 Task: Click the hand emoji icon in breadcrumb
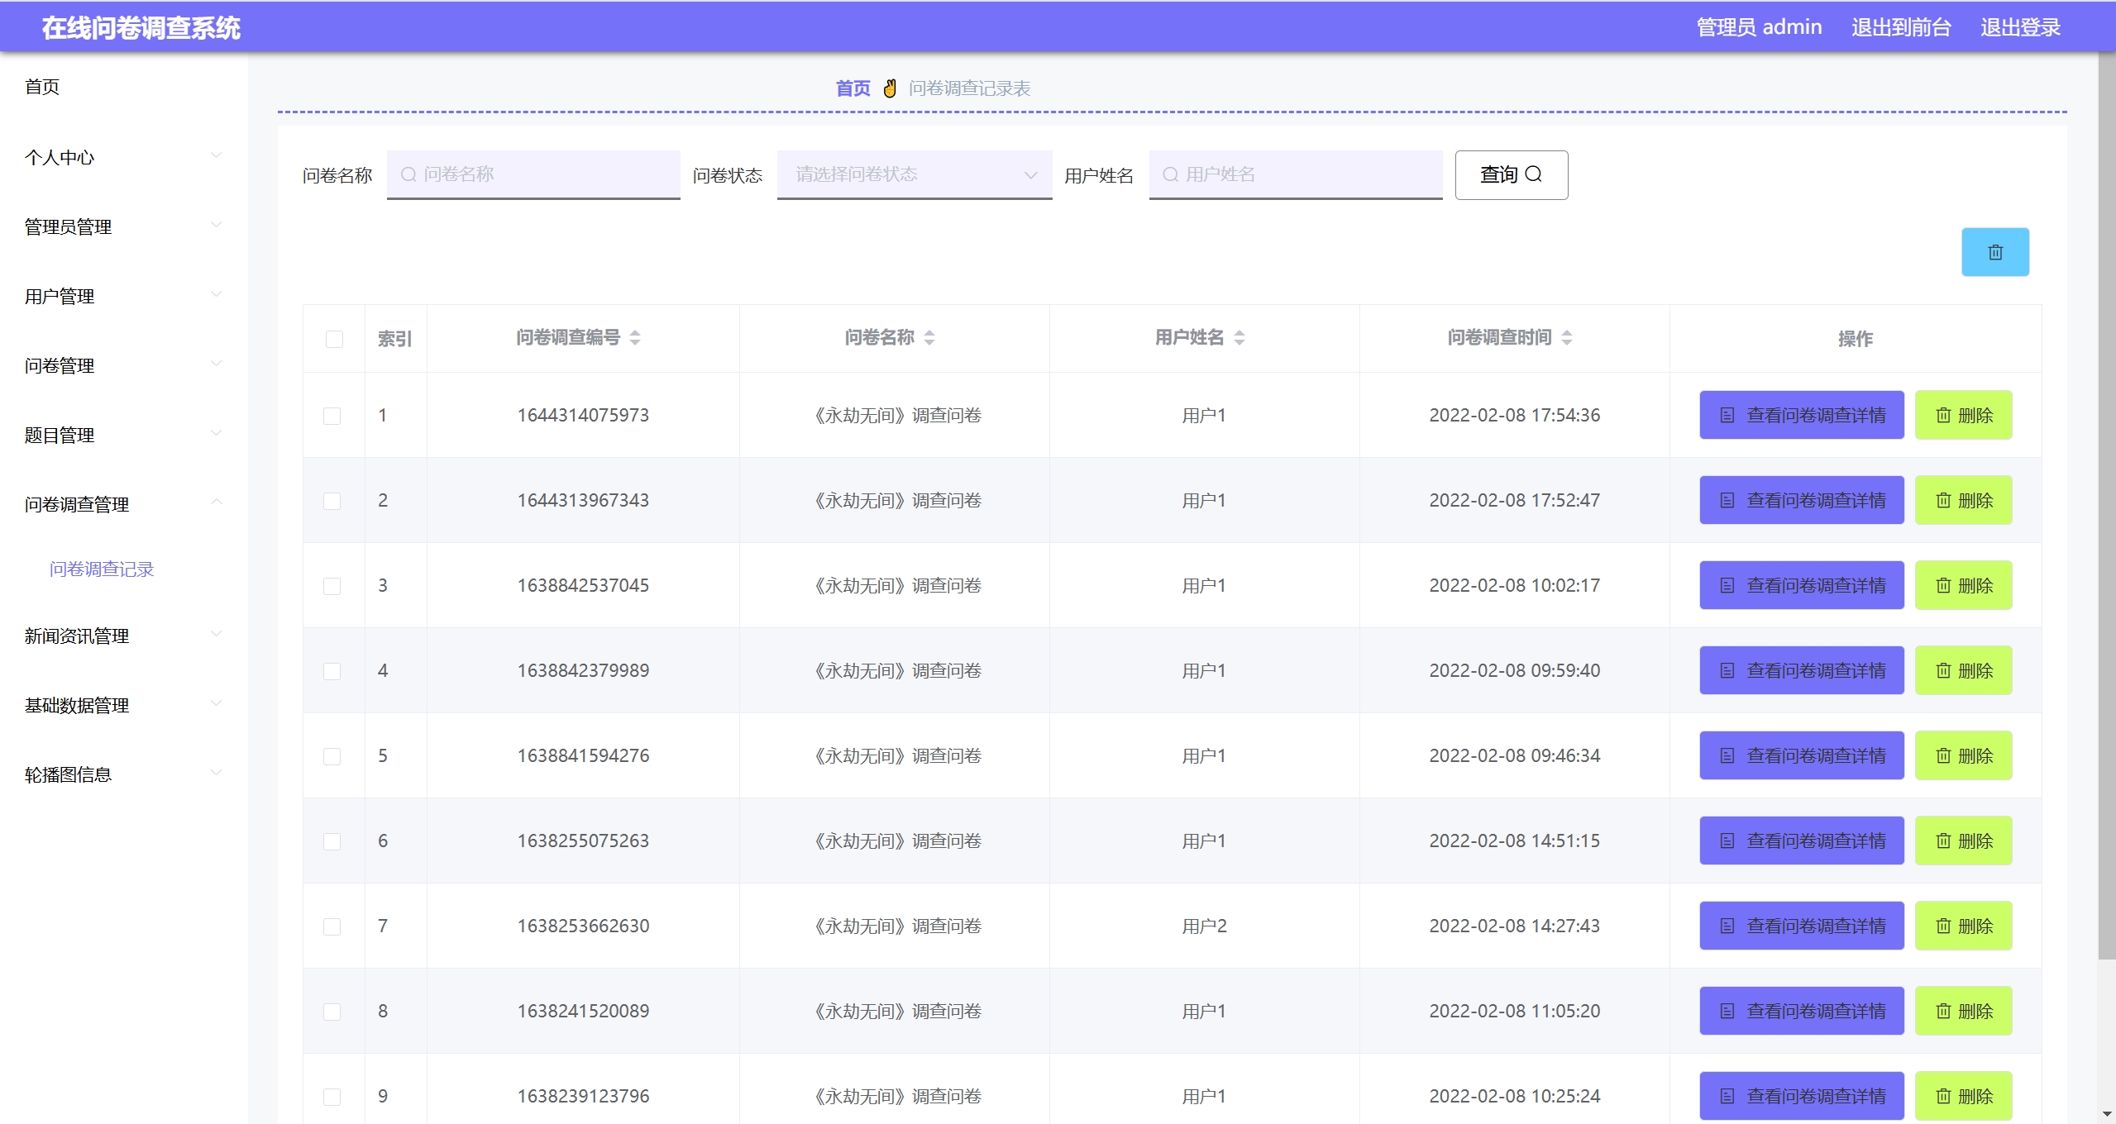pyautogui.click(x=890, y=88)
